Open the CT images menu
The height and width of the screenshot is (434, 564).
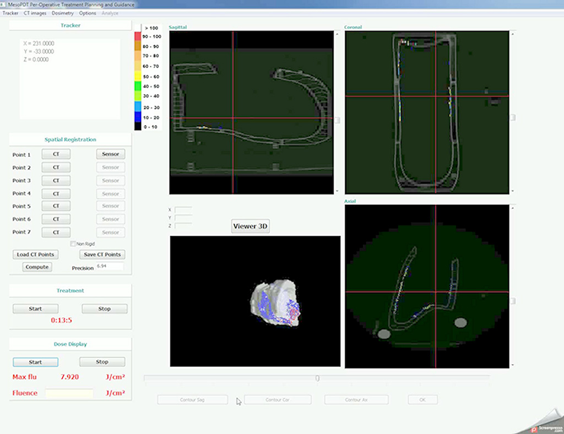(x=35, y=13)
